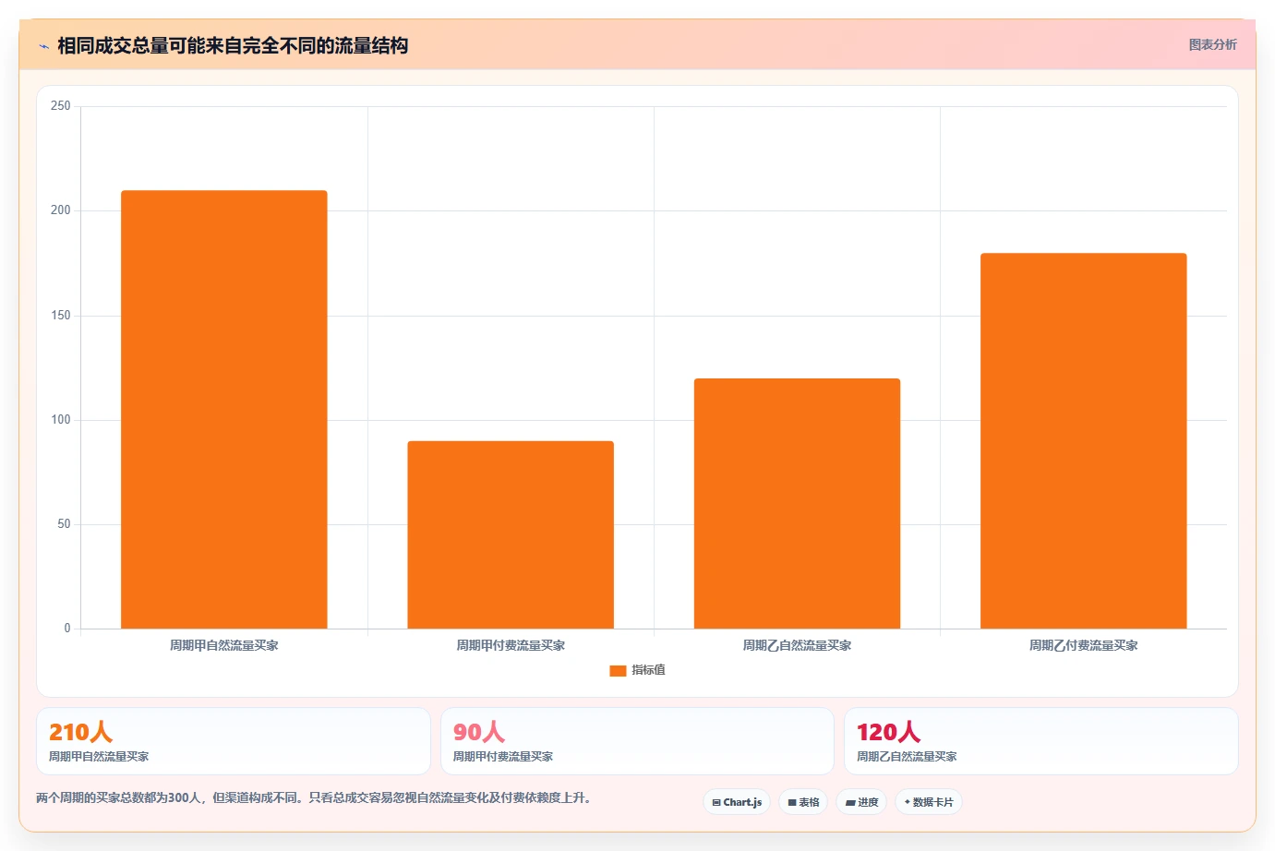Select the 90人 data card
1275x851 pixels.
pos(637,741)
